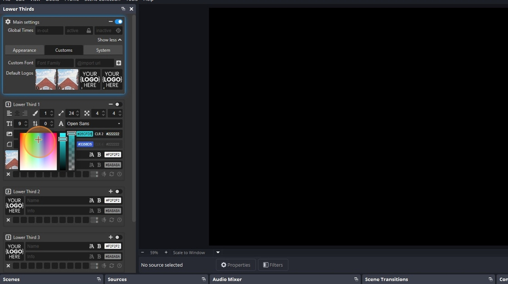
Task: Switch to the Customs tab
Action: click(64, 50)
